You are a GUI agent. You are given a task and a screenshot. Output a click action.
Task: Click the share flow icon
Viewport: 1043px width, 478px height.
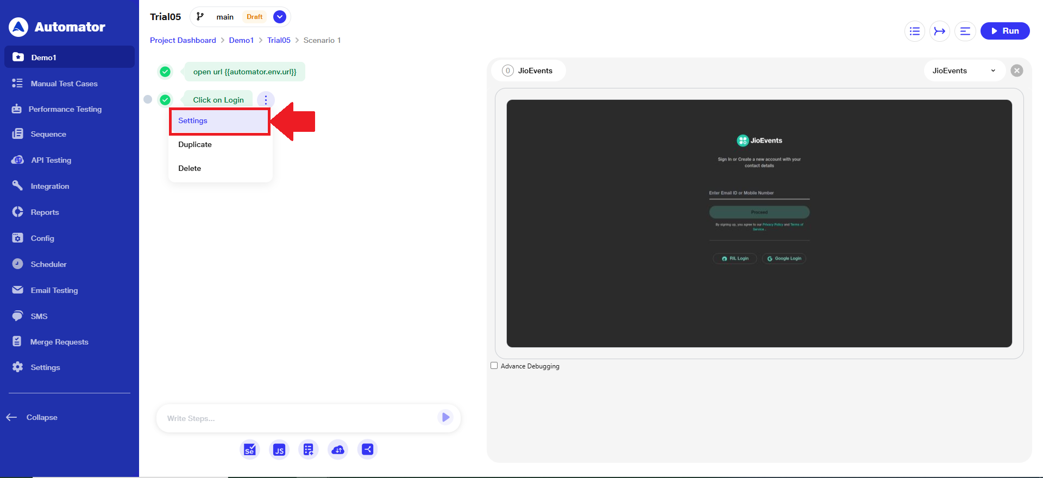click(368, 449)
